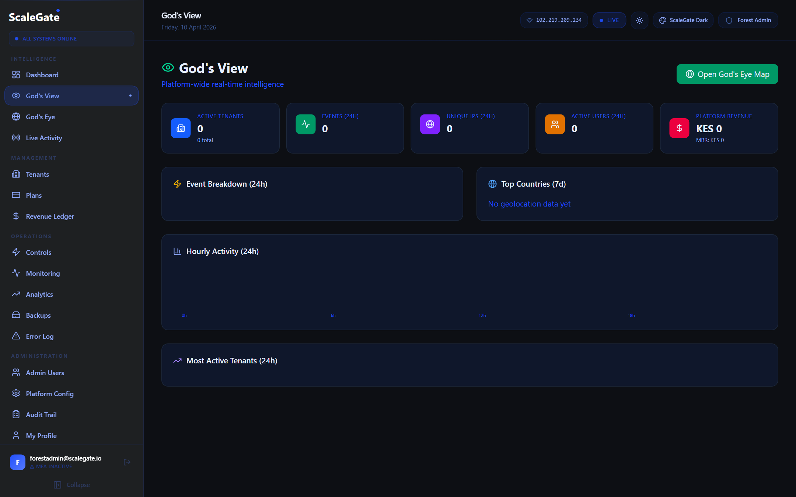796x497 pixels.
Task: Open the ScaleGate Dark theme selector
Action: tap(683, 20)
